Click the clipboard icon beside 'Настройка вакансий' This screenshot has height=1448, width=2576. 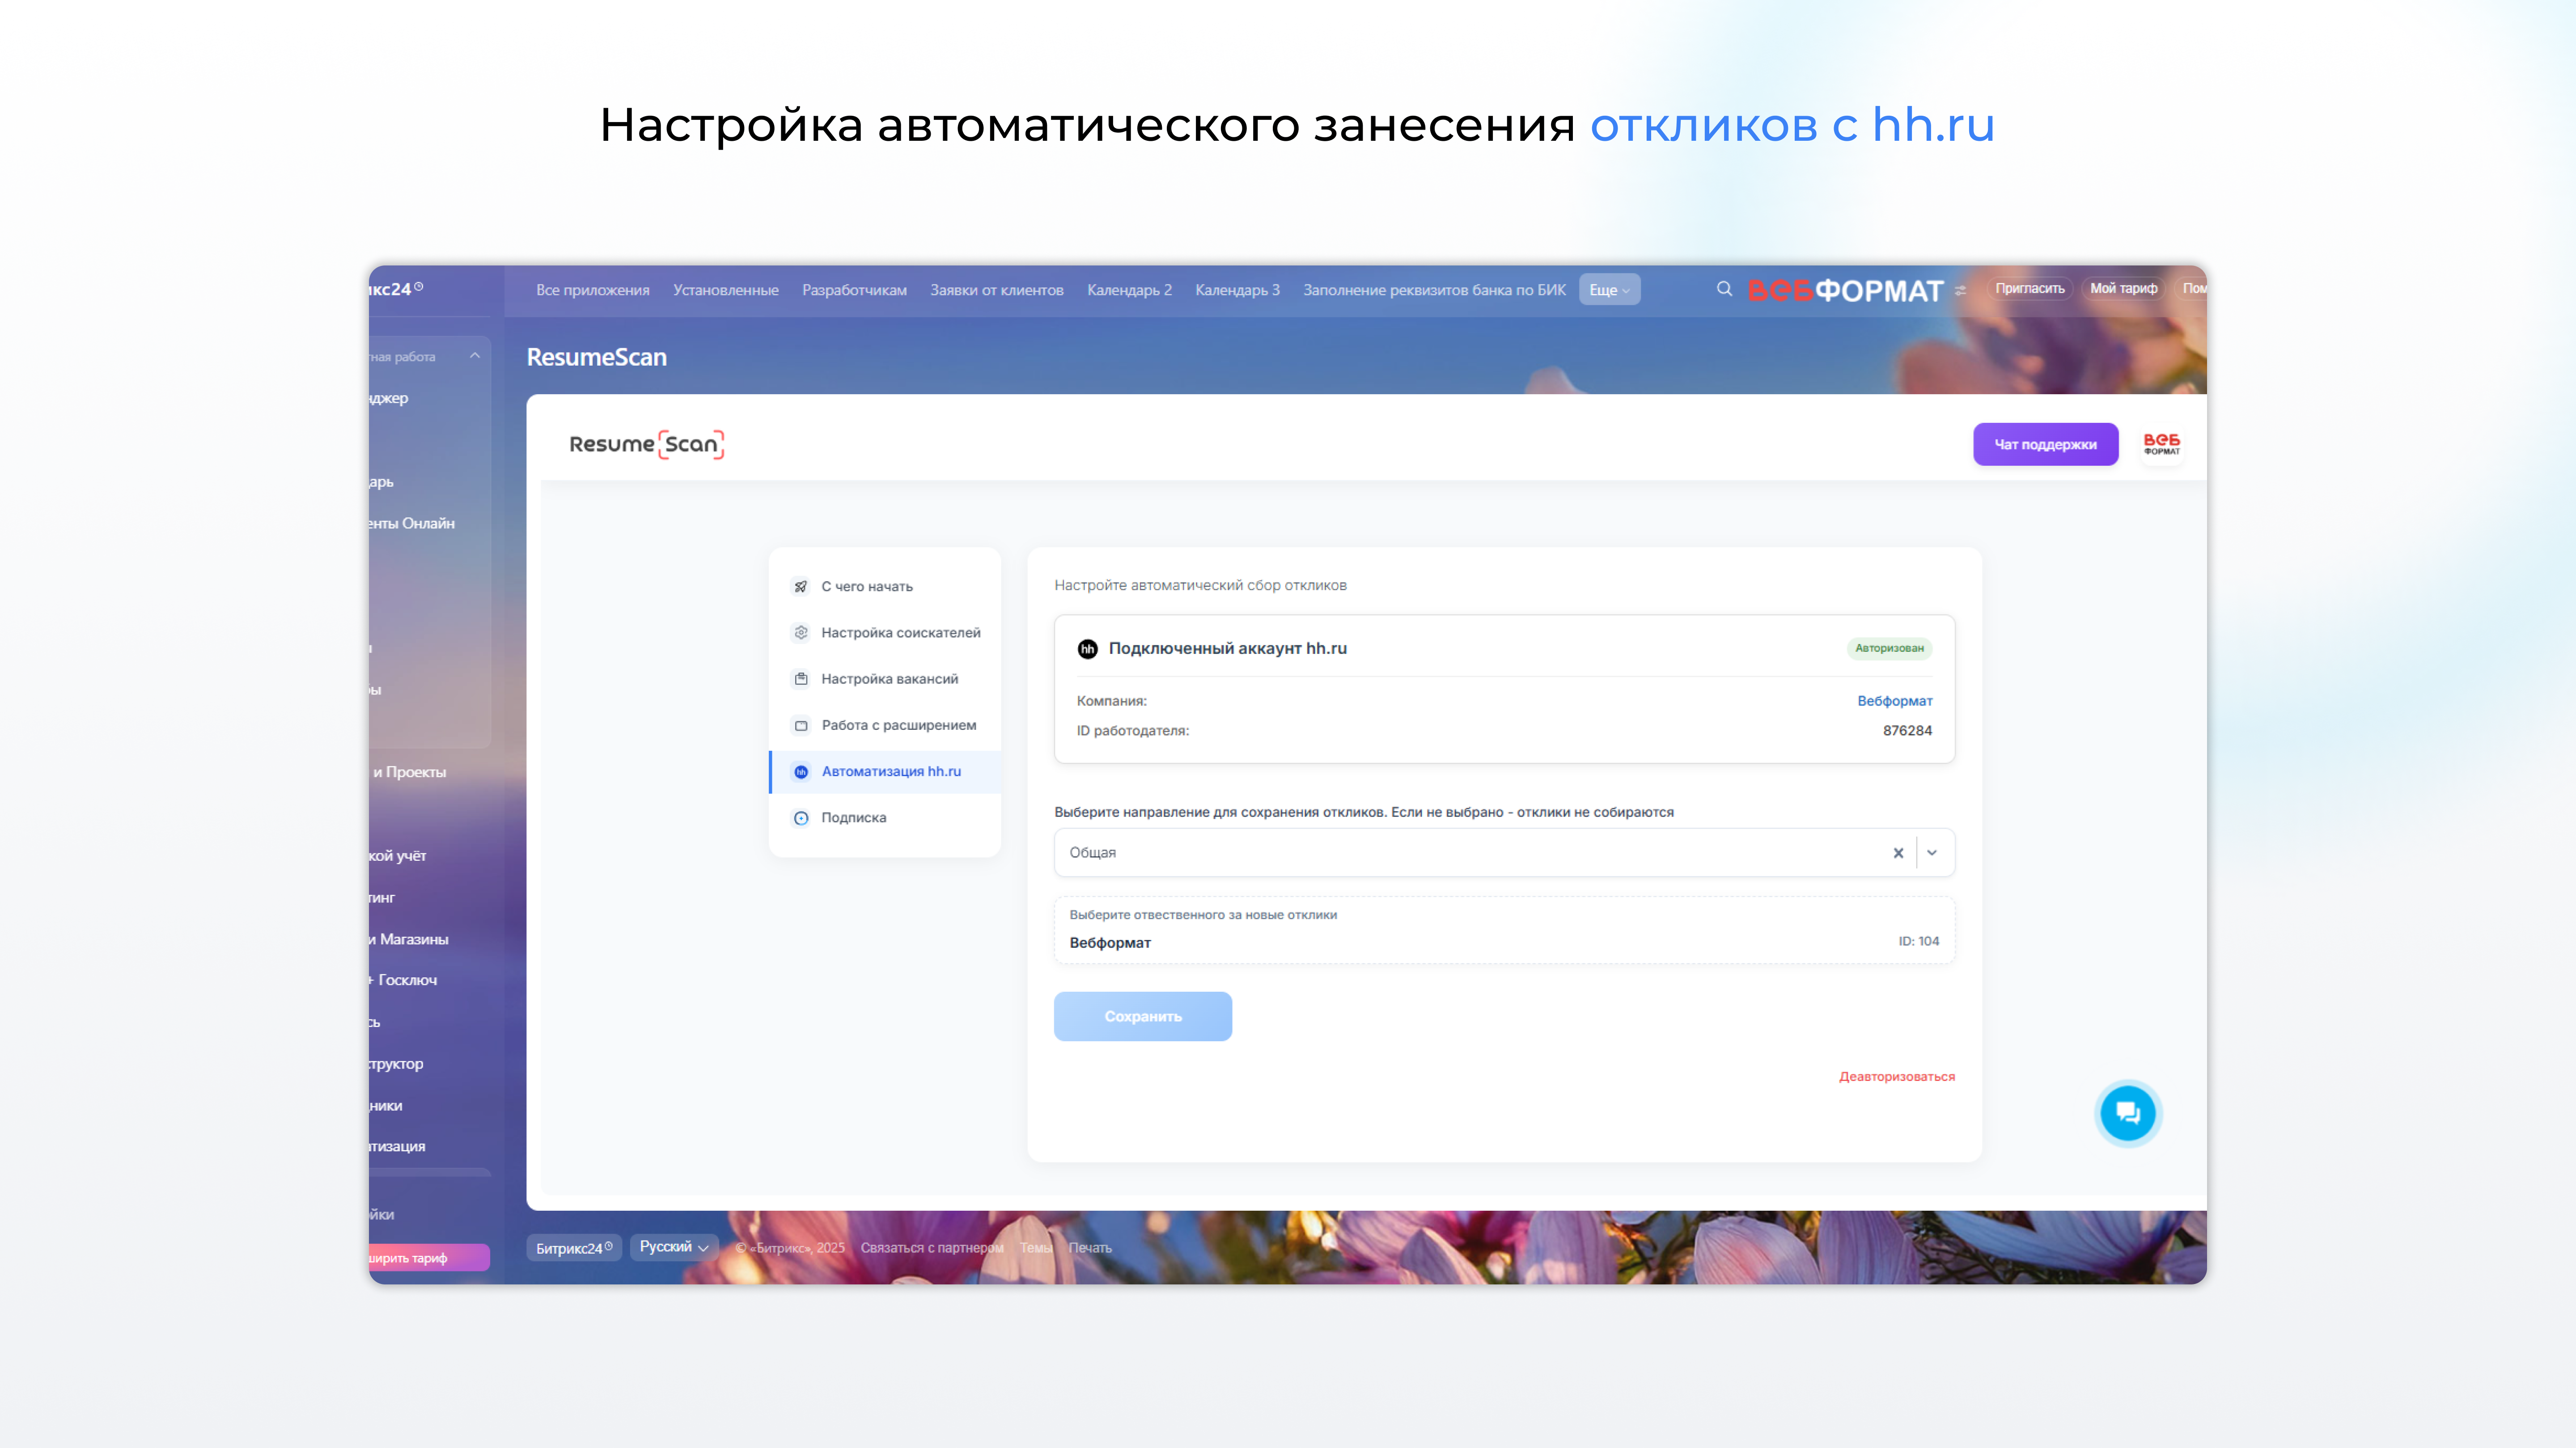coord(801,678)
